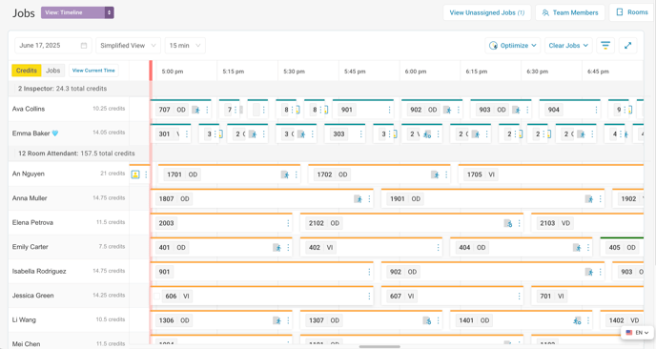Viewport: 656px width, 349px height.
Task: Click the yellow person icon in An Nguyen's row
Action: [x=135, y=174]
